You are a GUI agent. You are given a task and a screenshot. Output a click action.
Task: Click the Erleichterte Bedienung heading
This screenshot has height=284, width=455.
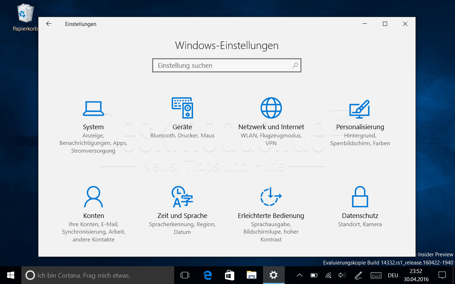[271, 215]
